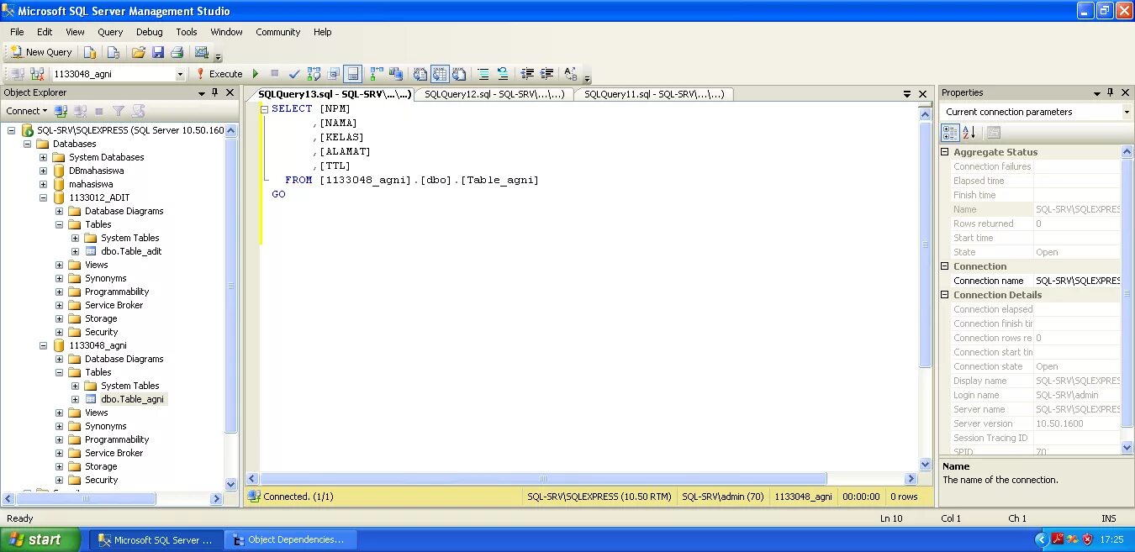Click Display Estimated Execution Plan icon
The image size is (1135, 552).
314,74
